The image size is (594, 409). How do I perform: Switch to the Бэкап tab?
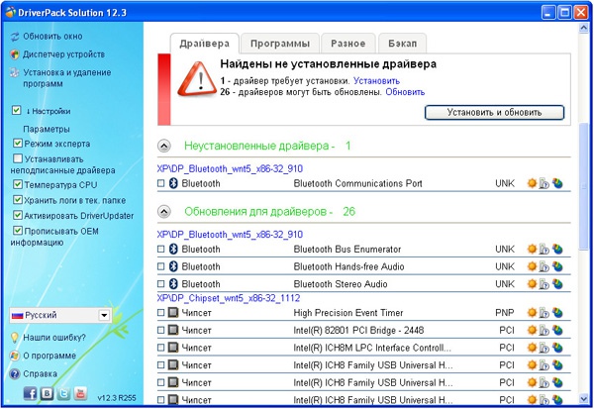(402, 44)
